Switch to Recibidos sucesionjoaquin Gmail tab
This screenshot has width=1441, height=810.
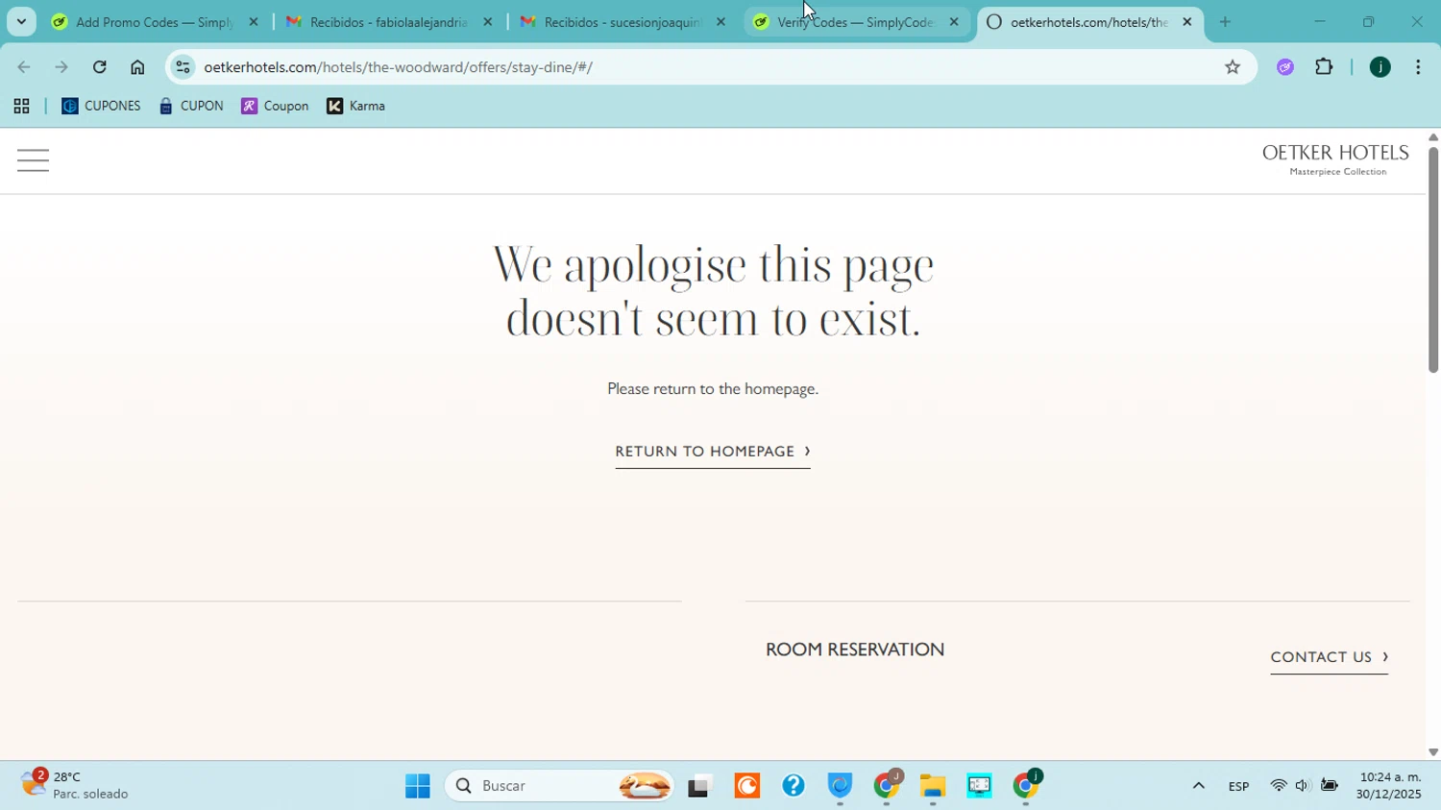coord(623,22)
